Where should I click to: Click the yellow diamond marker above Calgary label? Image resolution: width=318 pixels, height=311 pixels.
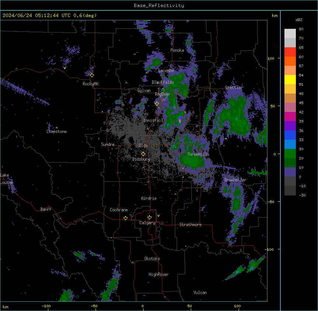149,218
